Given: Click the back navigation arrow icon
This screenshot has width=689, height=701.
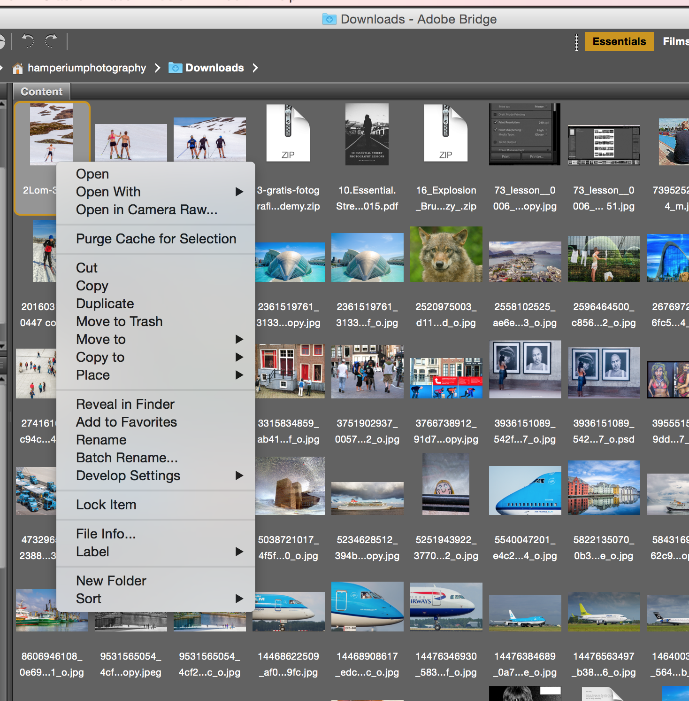Looking at the screenshot, I should (28, 41).
